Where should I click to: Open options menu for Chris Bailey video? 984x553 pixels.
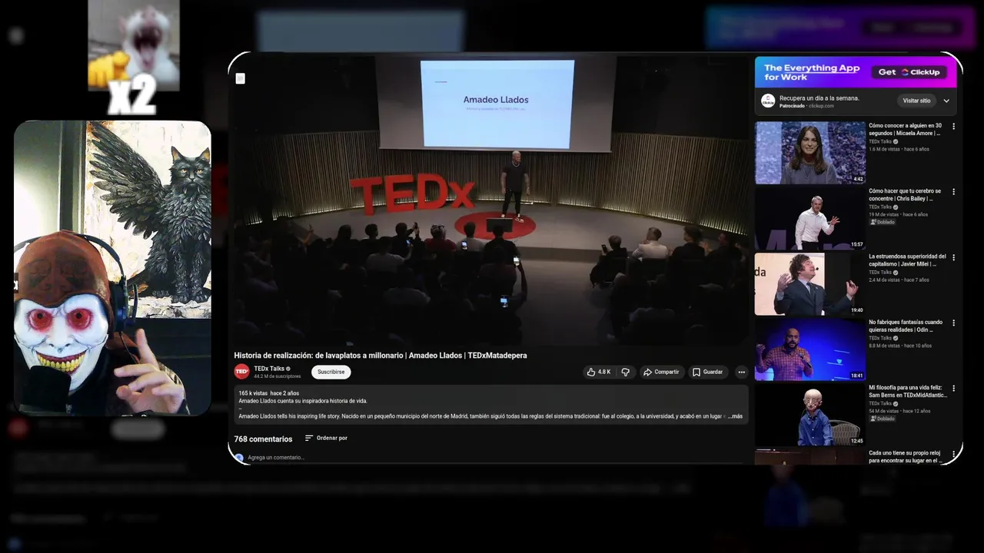pyautogui.click(x=953, y=192)
